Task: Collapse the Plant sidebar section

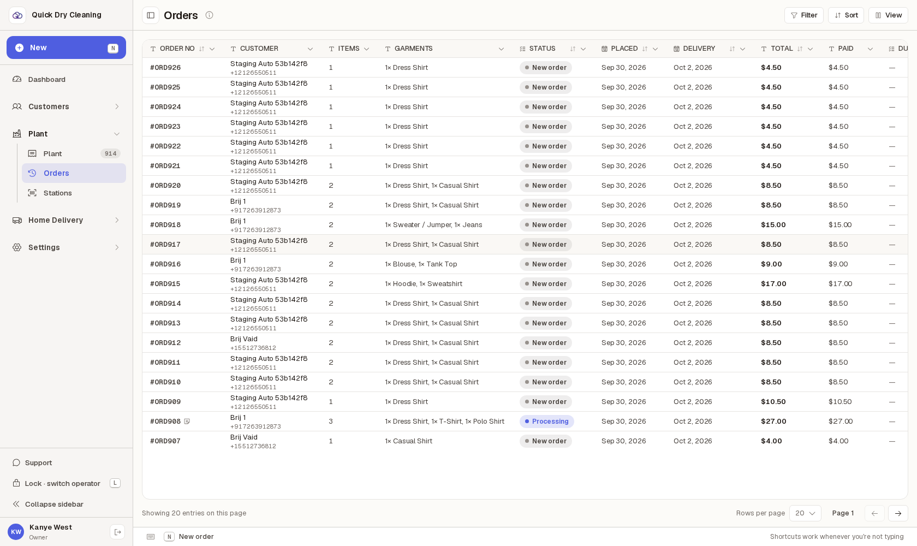Action: click(x=66, y=134)
